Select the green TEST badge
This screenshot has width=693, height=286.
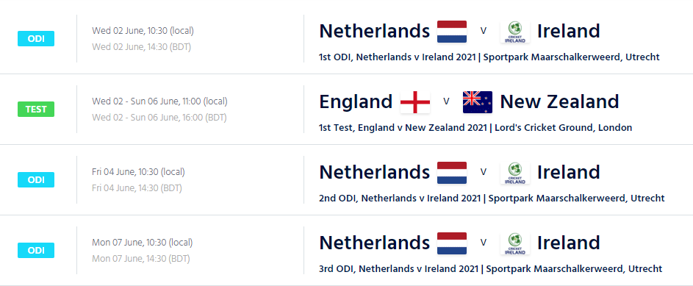pyautogui.click(x=36, y=110)
